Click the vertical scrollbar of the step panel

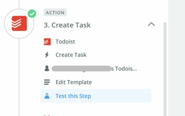165,69
